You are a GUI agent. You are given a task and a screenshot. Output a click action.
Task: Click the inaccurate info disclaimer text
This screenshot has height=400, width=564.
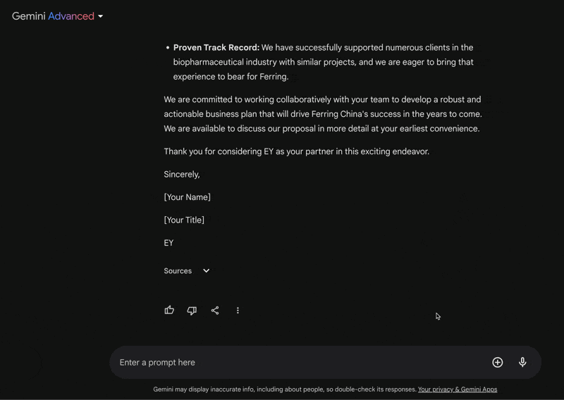click(x=285, y=389)
